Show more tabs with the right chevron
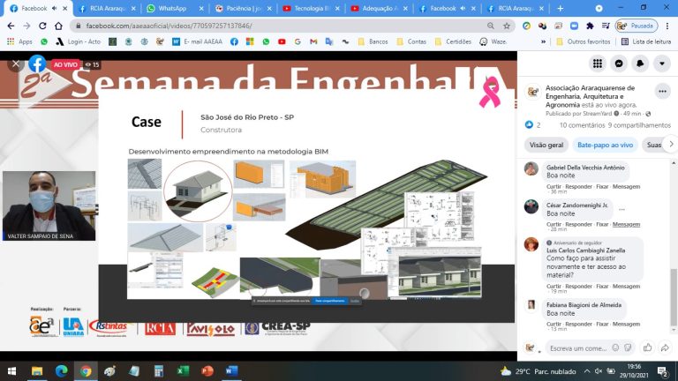 pyautogui.click(x=671, y=145)
